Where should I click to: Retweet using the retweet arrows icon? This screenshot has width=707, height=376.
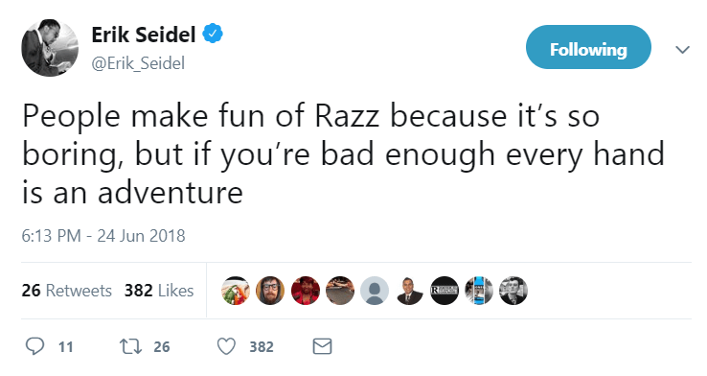pyautogui.click(x=130, y=346)
